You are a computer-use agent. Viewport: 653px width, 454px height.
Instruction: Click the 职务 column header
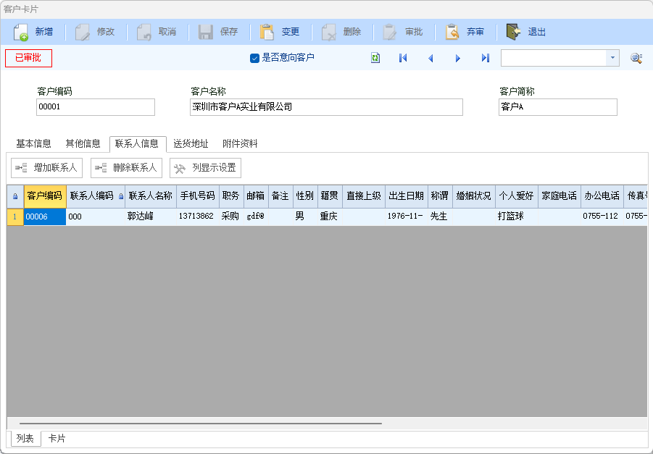(x=231, y=196)
